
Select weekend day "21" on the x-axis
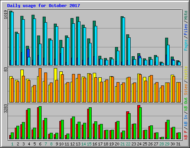122,144
